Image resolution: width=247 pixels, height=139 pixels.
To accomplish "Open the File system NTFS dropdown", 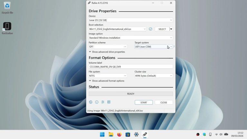I will coord(108,76).
